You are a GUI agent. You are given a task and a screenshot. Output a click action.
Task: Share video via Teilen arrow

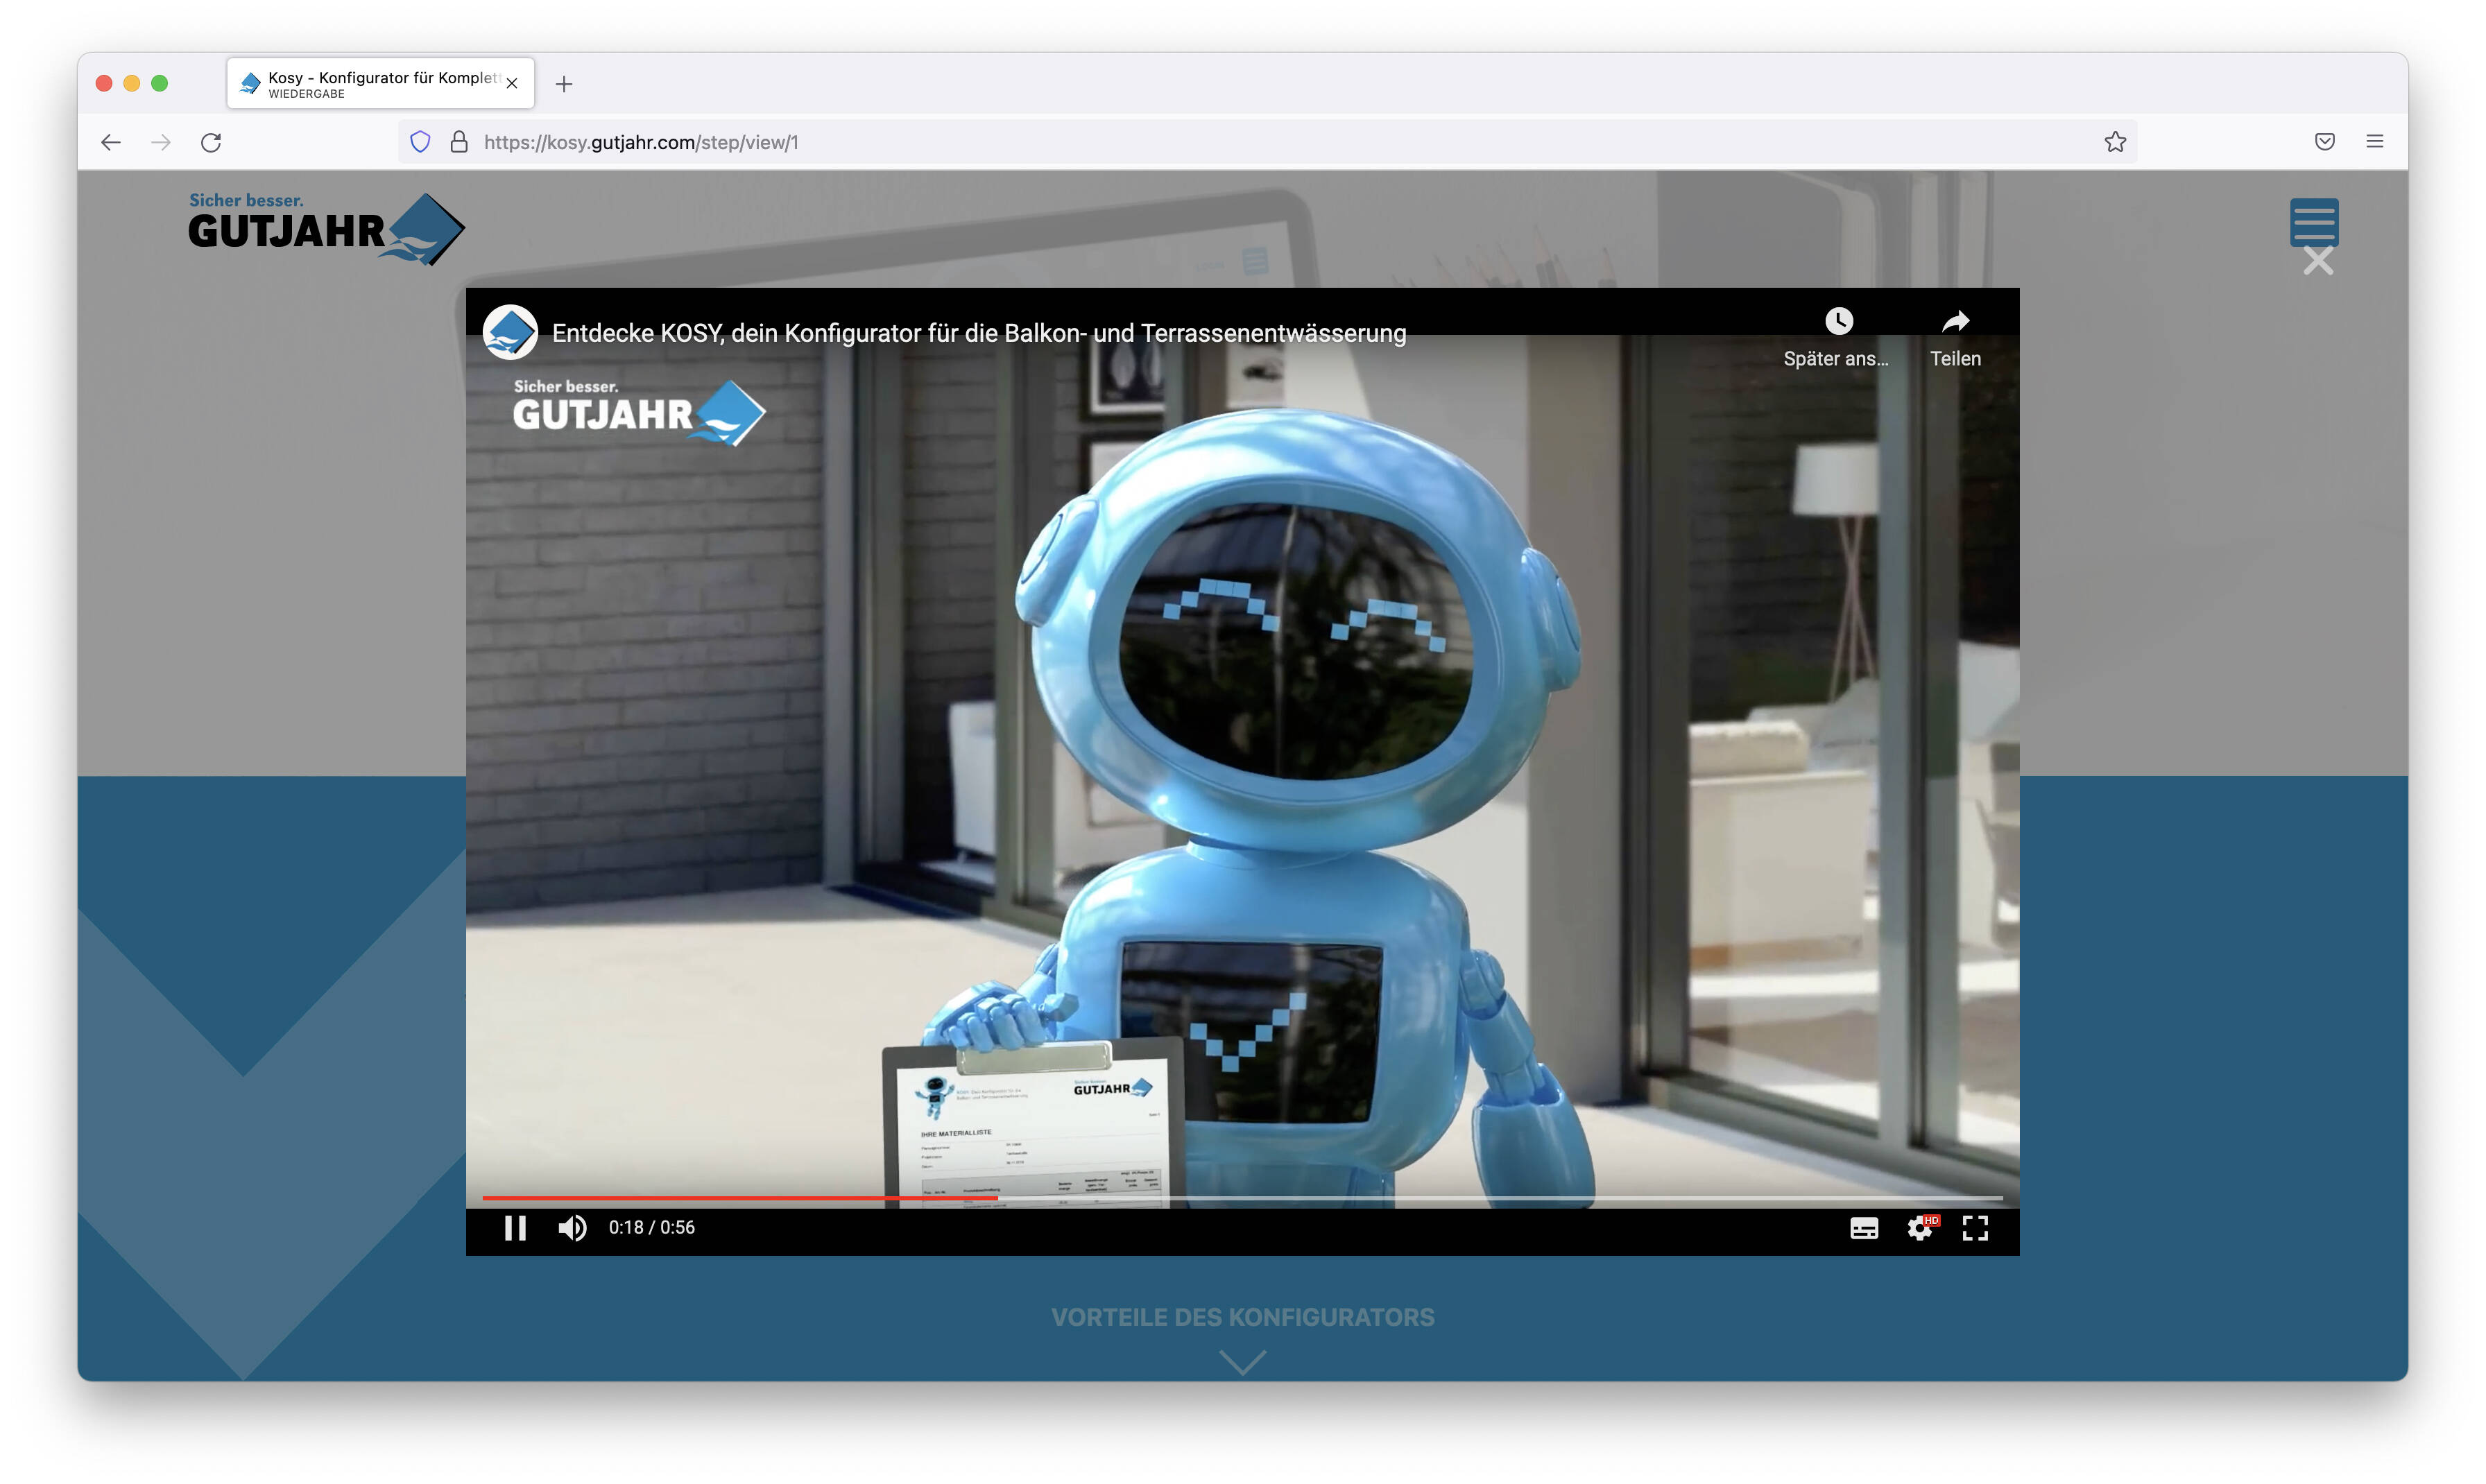(x=1955, y=321)
